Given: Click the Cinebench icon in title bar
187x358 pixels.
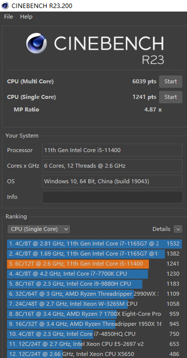Looking at the screenshot, I should coord(5,6).
